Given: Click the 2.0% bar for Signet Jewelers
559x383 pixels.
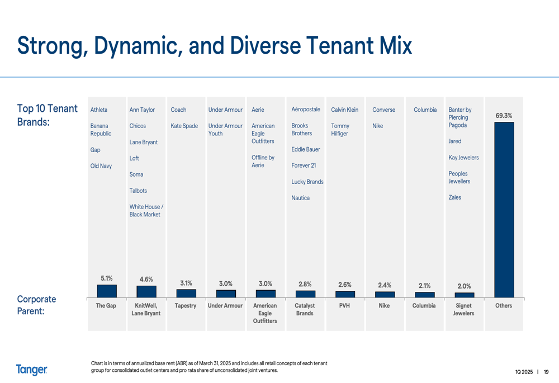Looking at the screenshot, I should point(464,295).
